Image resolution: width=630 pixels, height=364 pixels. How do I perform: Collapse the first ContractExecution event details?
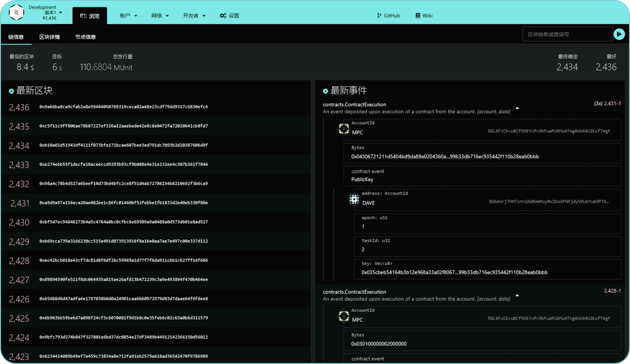click(x=517, y=109)
